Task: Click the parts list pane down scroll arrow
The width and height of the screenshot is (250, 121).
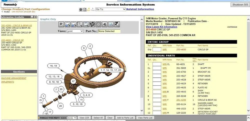Action: click(248, 111)
